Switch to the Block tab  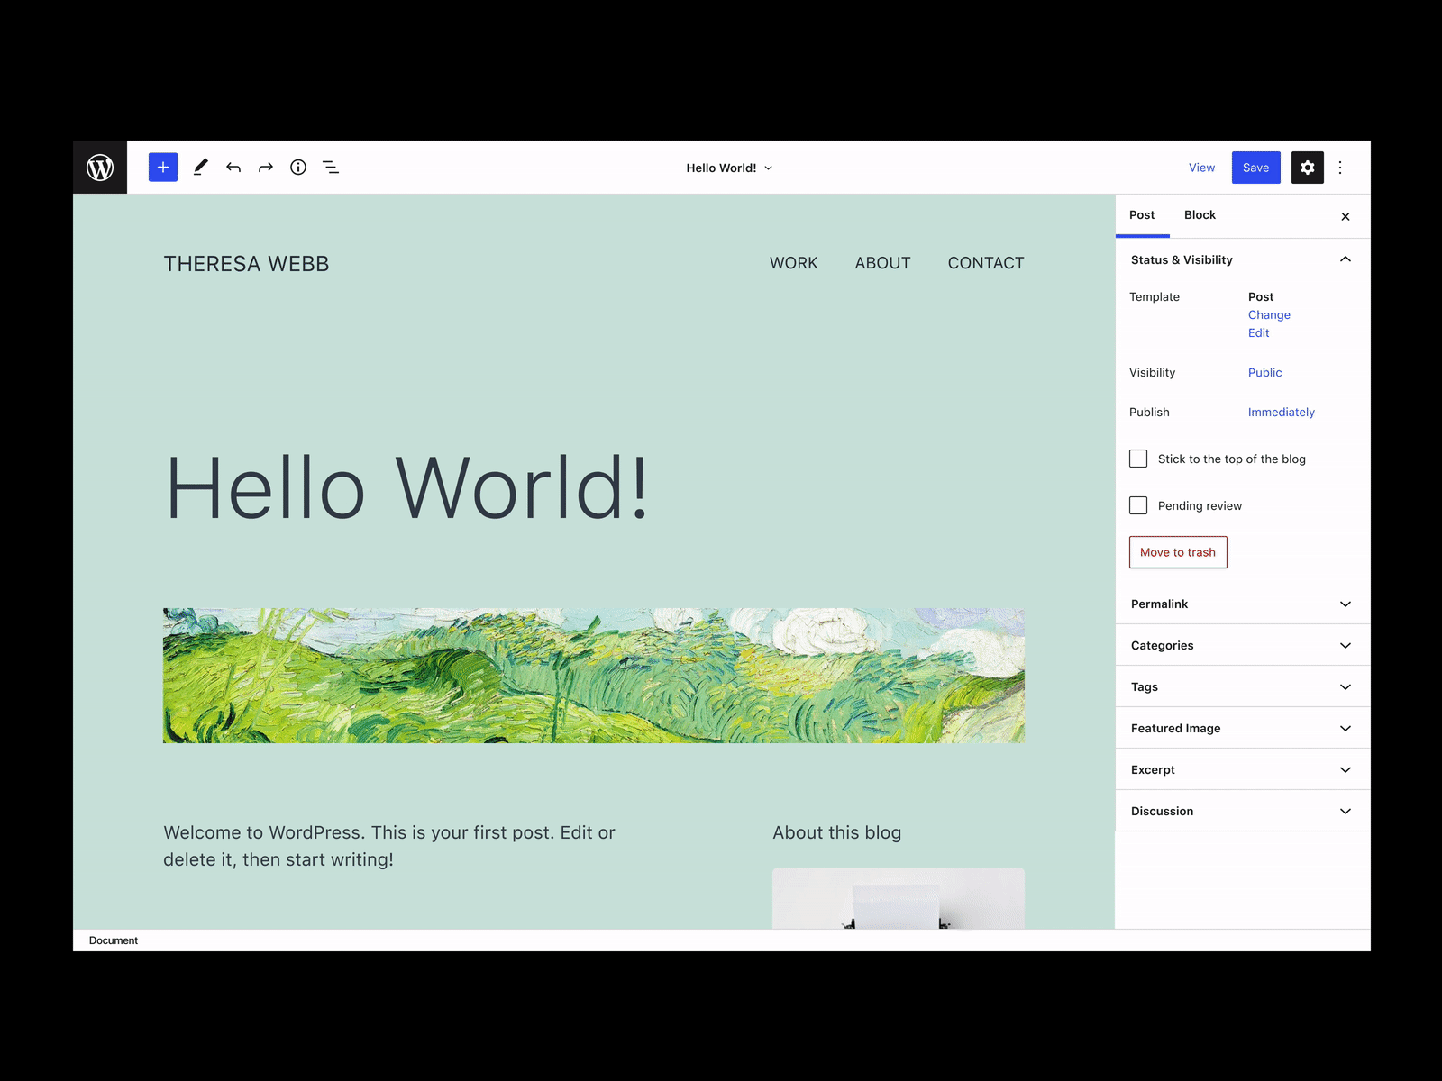click(x=1200, y=215)
